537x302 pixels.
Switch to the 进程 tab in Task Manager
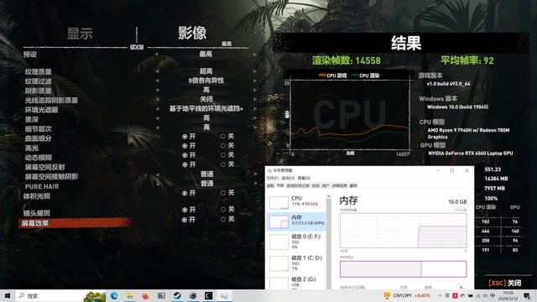(x=270, y=186)
